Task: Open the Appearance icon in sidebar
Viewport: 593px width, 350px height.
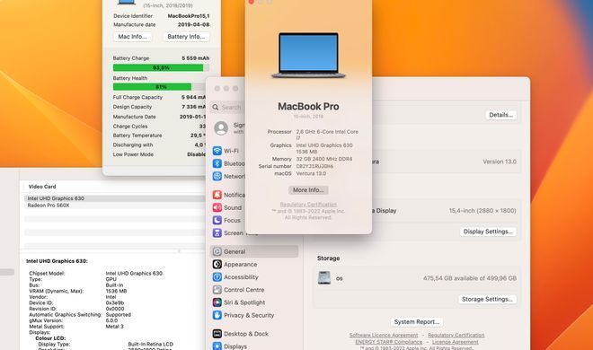Action: tap(217, 264)
